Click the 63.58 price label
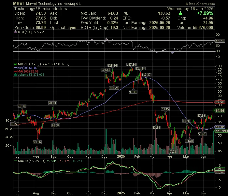 156,128
